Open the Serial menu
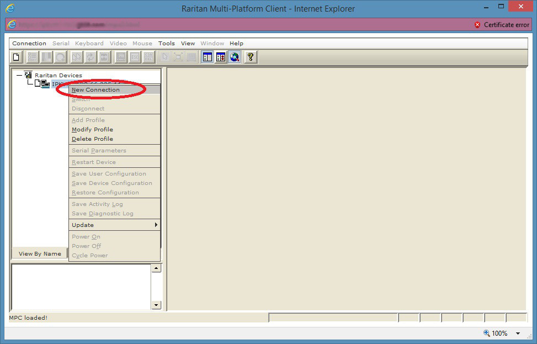 (x=61, y=43)
